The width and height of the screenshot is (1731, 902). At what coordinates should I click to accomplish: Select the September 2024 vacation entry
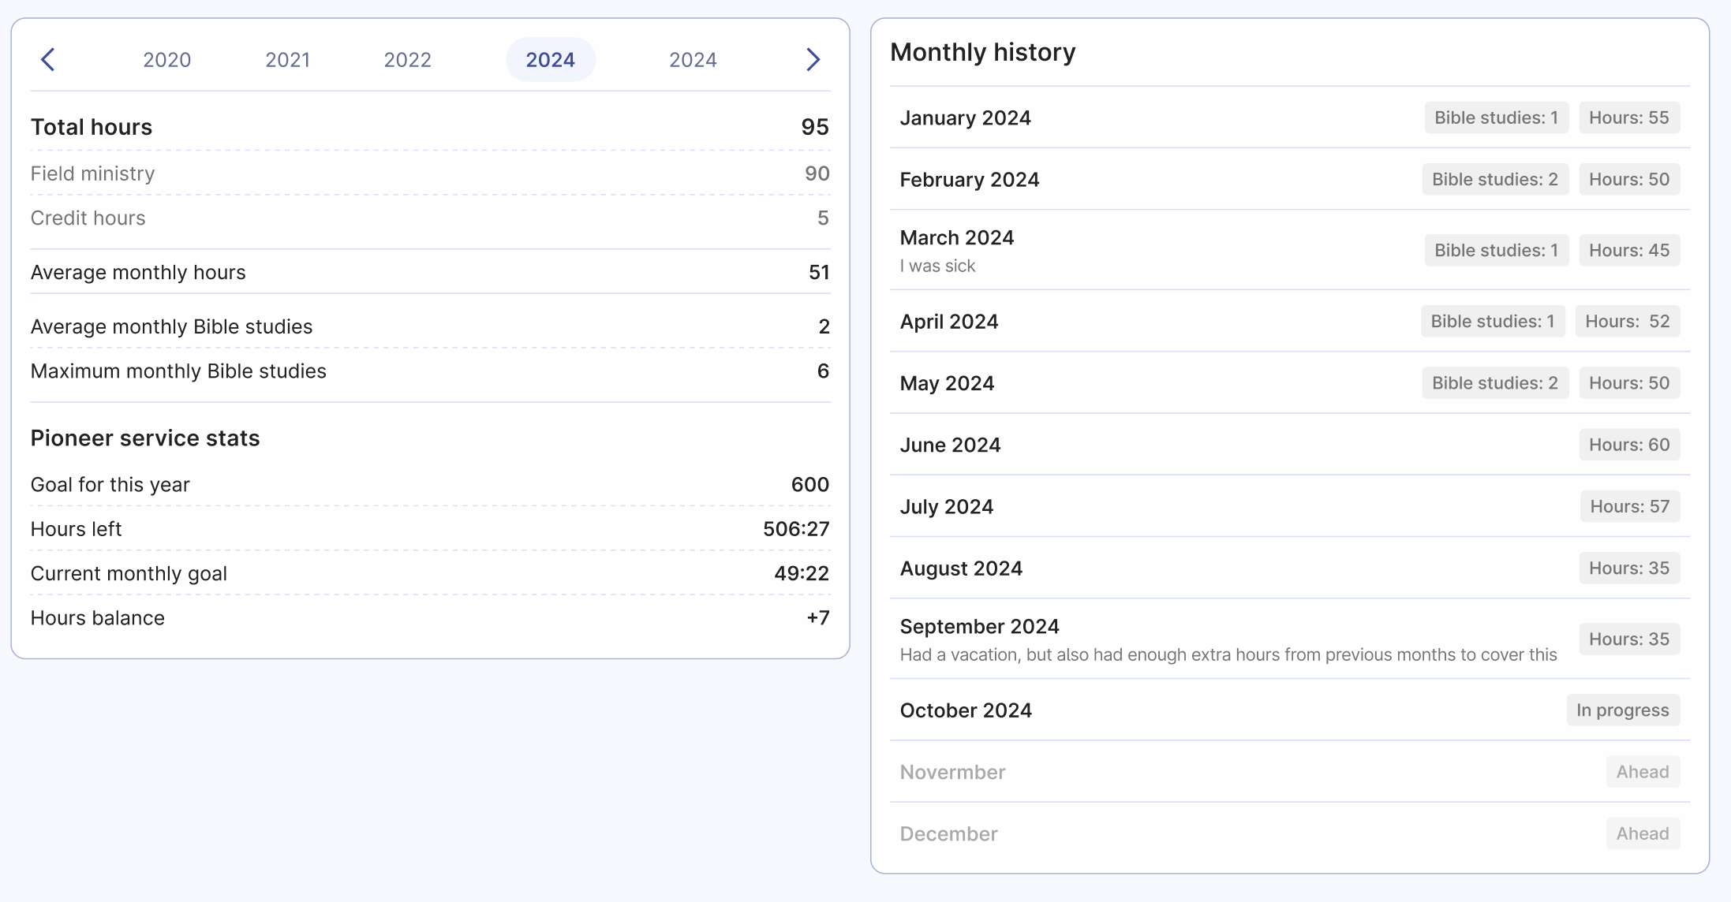pos(980,626)
